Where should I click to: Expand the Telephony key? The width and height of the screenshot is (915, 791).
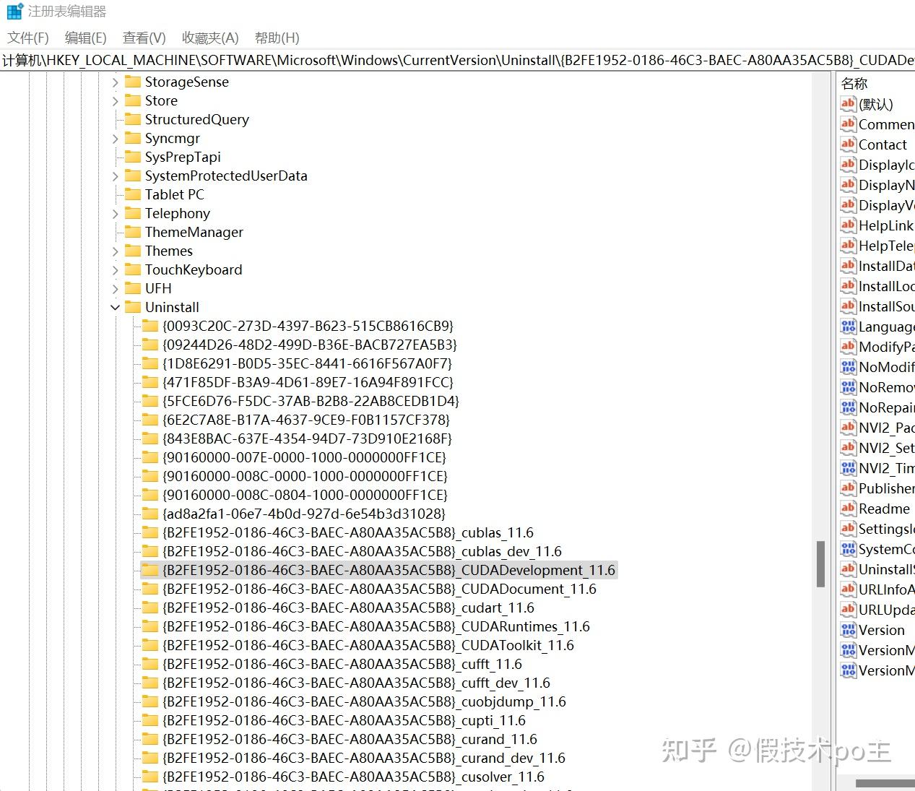[x=116, y=214]
